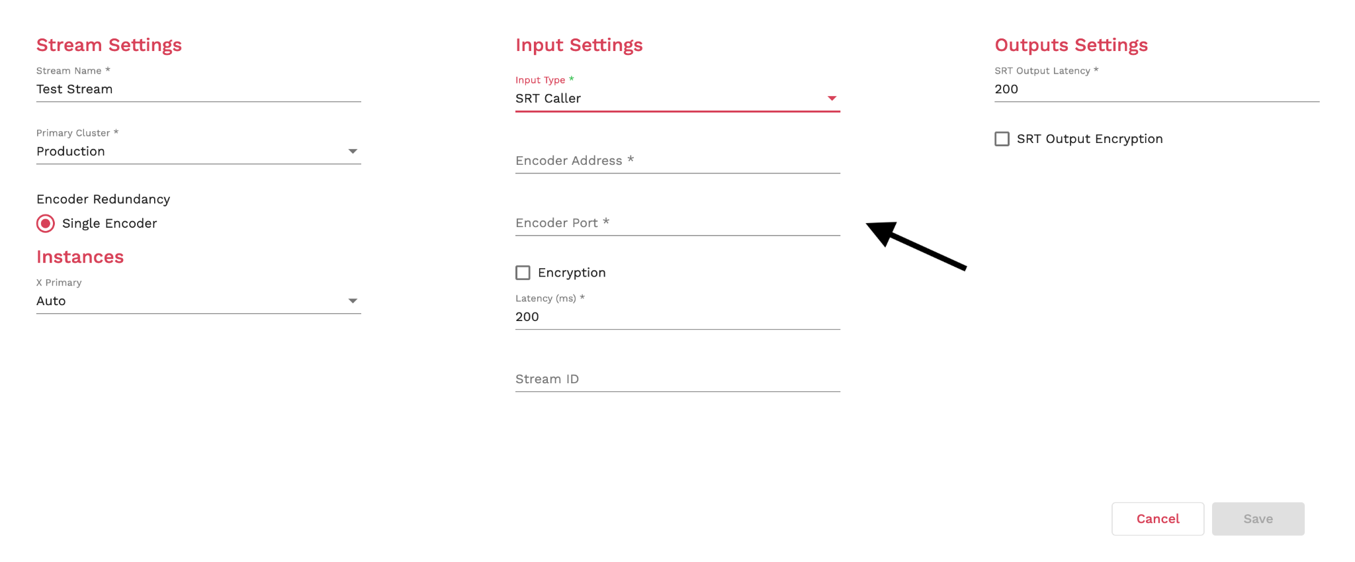Open the SRT Caller input type dropdown
Screen dimensions: 1355x562
tap(662, 99)
